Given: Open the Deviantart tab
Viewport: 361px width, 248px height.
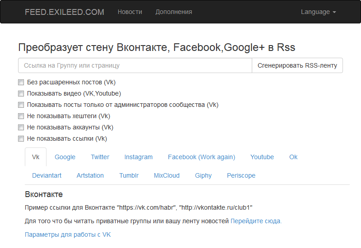Looking at the screenshot, I should (x=47, y=175).
